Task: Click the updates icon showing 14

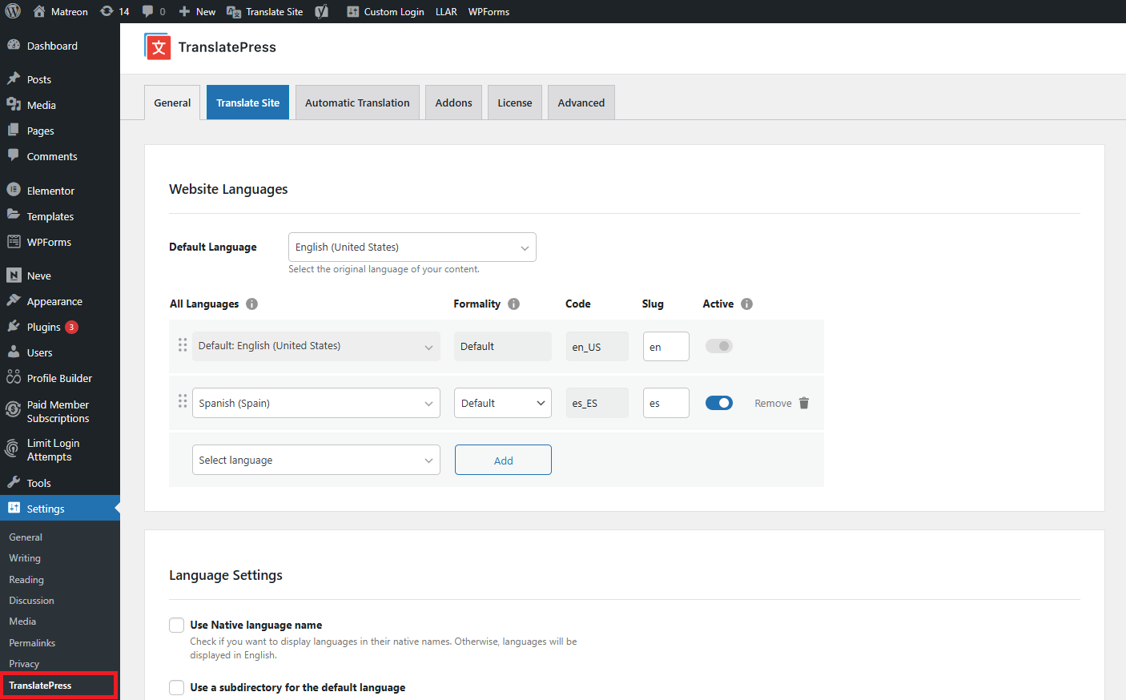Action: coord(107,11)
